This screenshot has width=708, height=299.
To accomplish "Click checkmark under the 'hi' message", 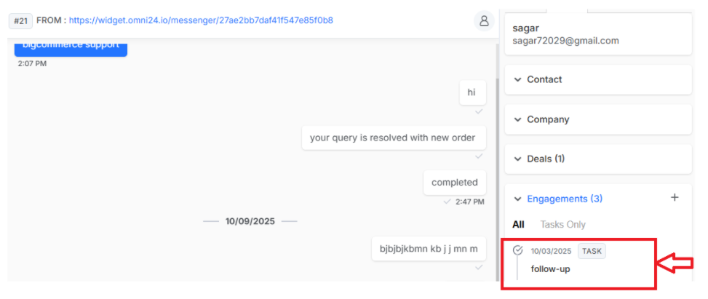I will tap(479, 111).
